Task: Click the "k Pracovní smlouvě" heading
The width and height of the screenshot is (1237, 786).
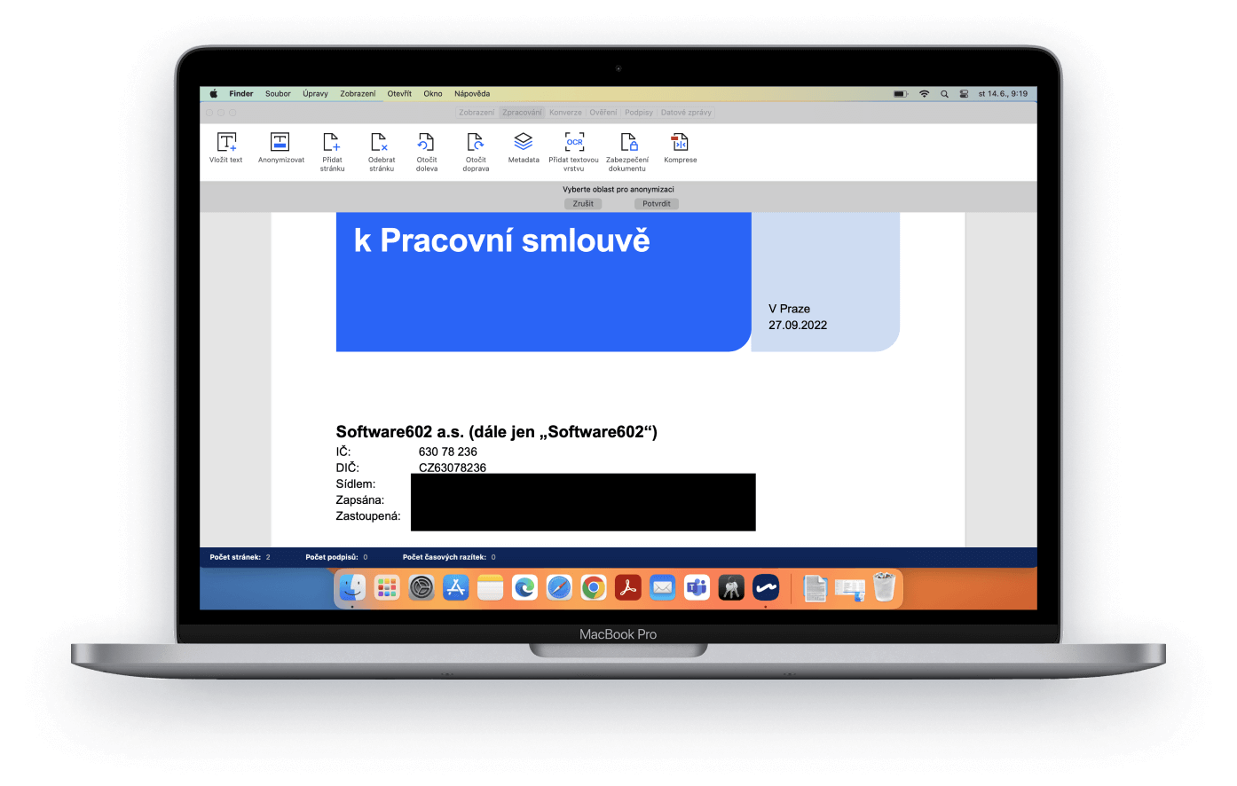Action: point(501,240)
